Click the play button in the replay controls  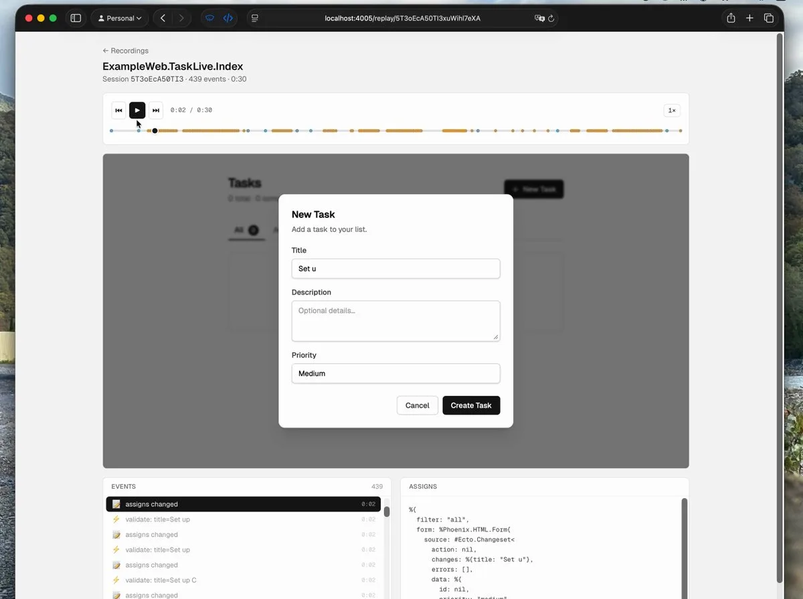pos(137,110)
